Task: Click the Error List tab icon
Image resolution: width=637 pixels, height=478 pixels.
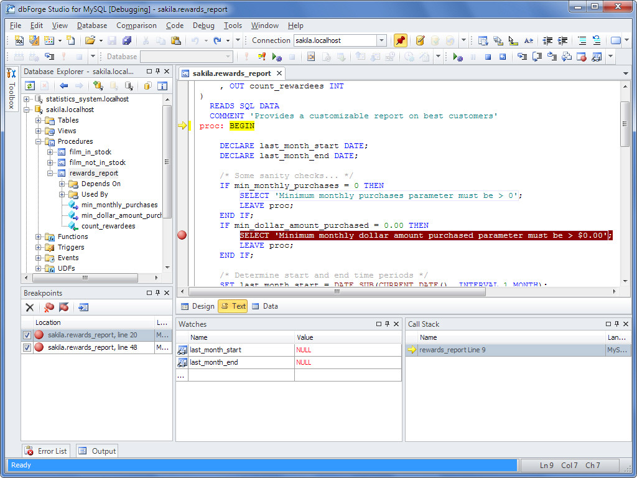Action: click(29, 451)
